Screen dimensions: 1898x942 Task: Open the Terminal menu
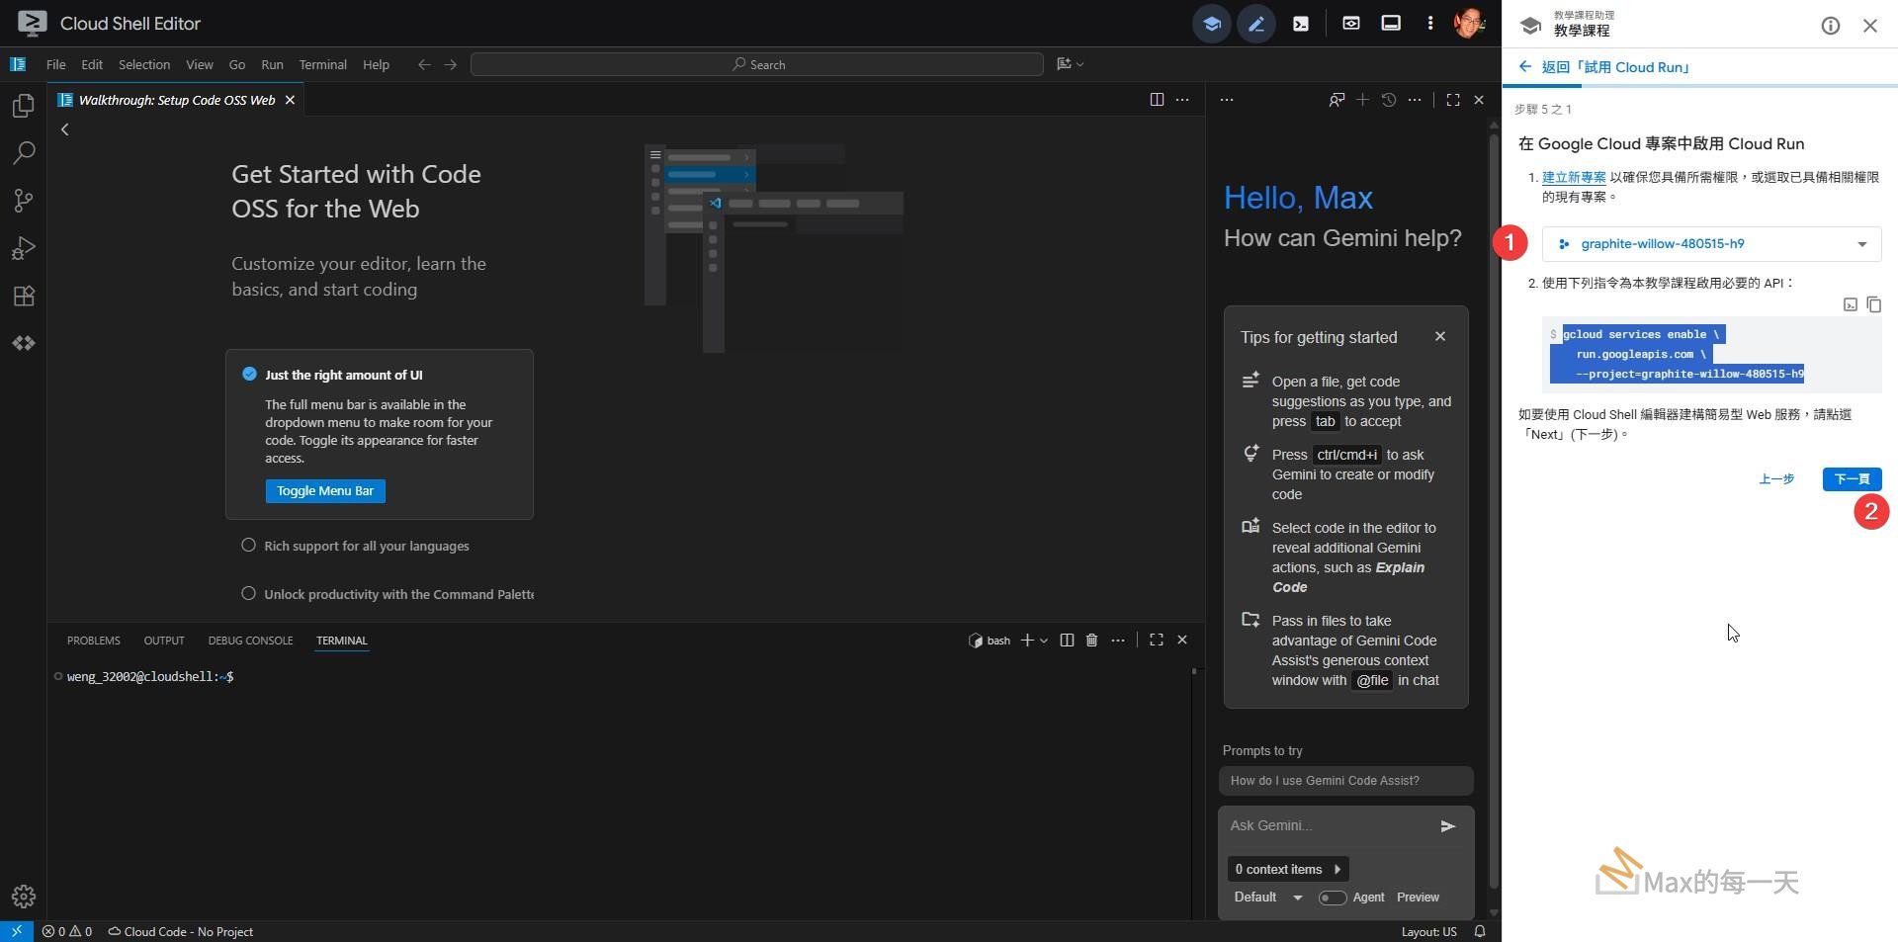coord(322,64)
